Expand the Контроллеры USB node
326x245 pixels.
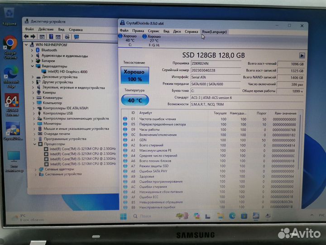(x=34, y=113)
